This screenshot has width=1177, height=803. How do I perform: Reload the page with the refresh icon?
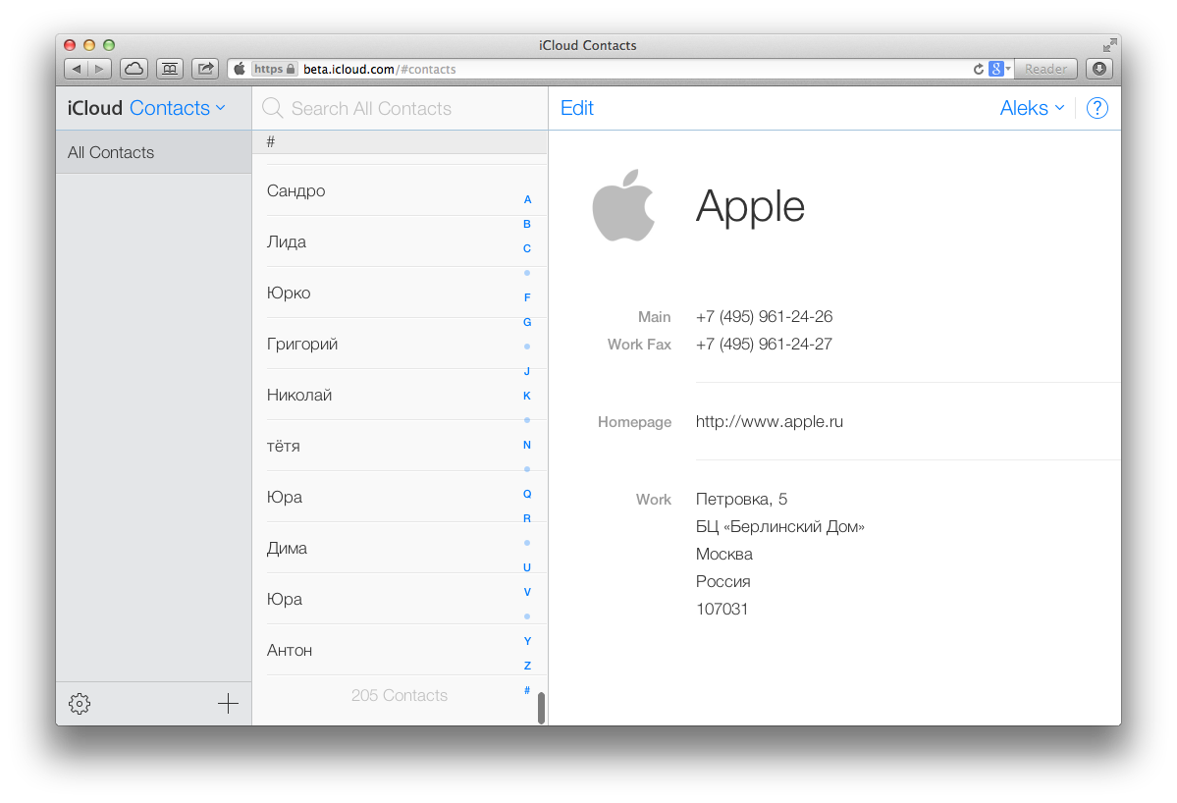[978, 69]
